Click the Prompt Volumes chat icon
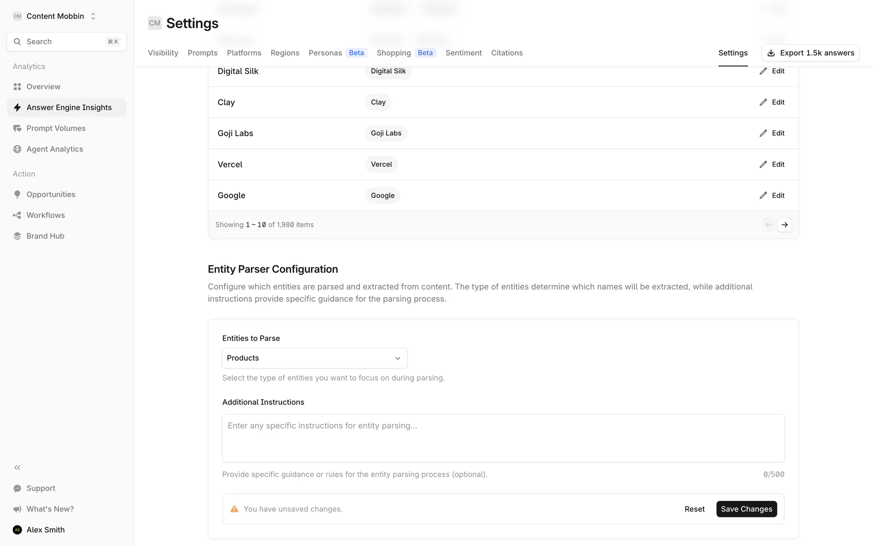 coord(17,128)
